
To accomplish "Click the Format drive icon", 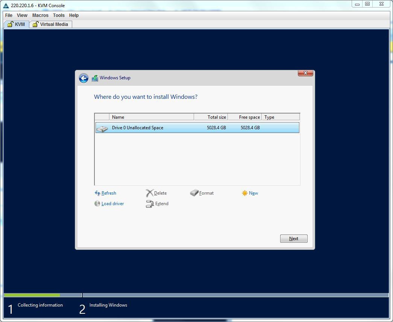I will pos(194,193).
